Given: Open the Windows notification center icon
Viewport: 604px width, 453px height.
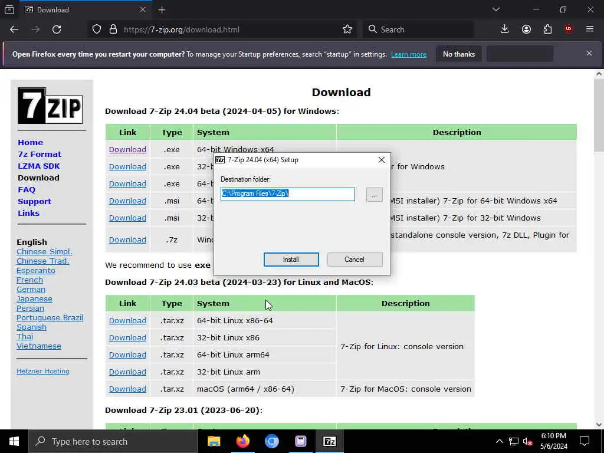Looking at the screenshot, I should [x=585, y=441].
